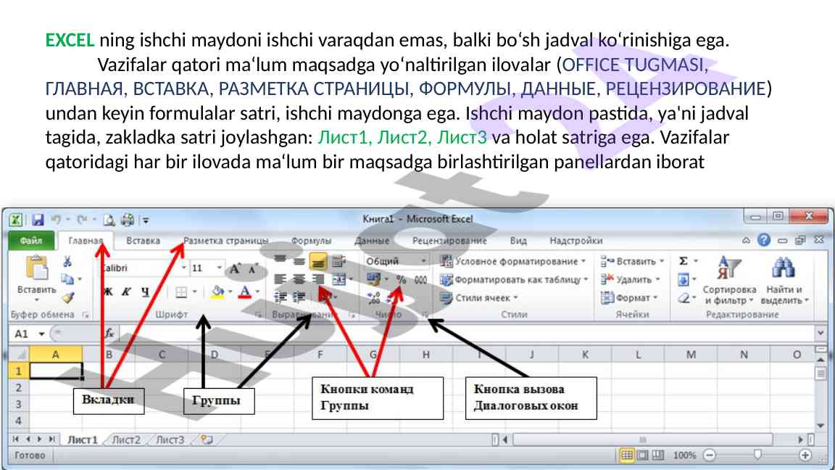Expand the Name Box A1 dropdown
The height and width of the screenshot is (470, 835).
tap(41, 334)
